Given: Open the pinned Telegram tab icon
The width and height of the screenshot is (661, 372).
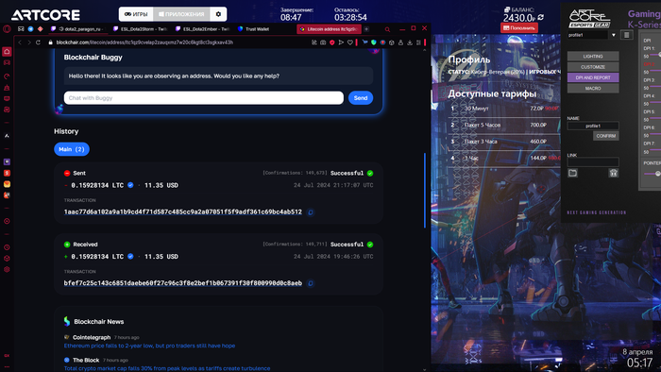Looking at the screenshot, I should pyautogui.click(x=31, y=29).
